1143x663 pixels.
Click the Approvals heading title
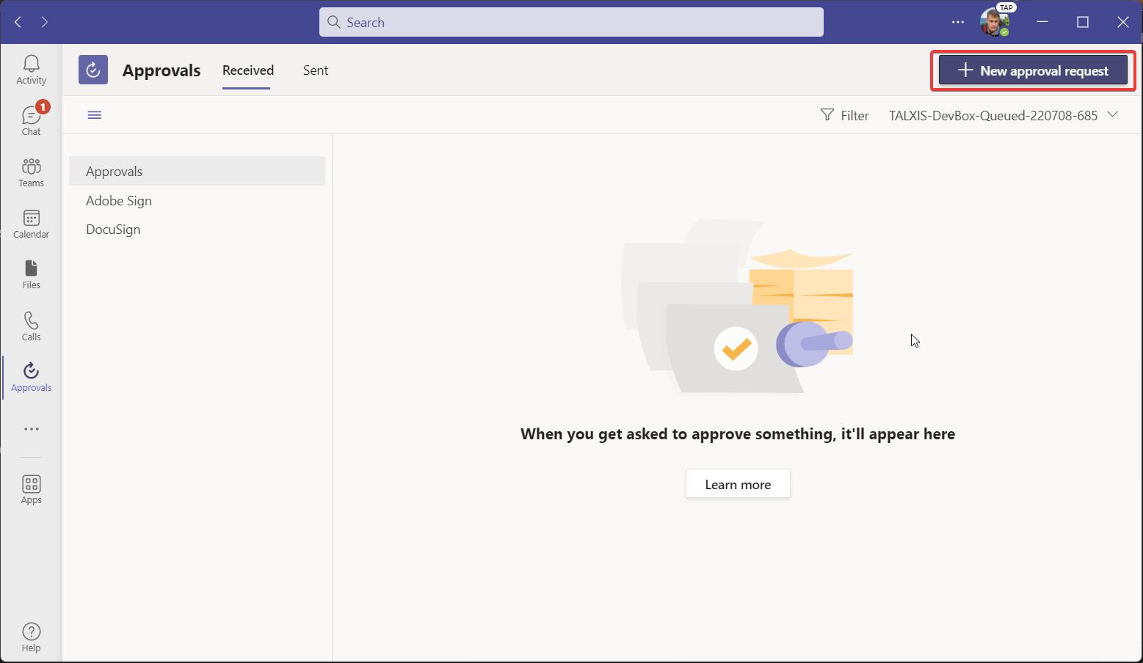(162, 70)
